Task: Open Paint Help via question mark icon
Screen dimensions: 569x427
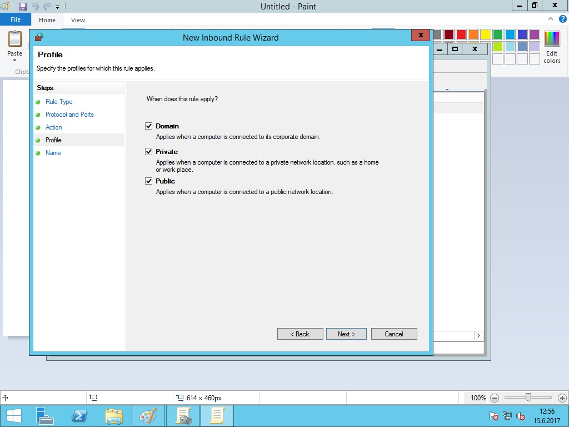Action: [x=562, y=19]
